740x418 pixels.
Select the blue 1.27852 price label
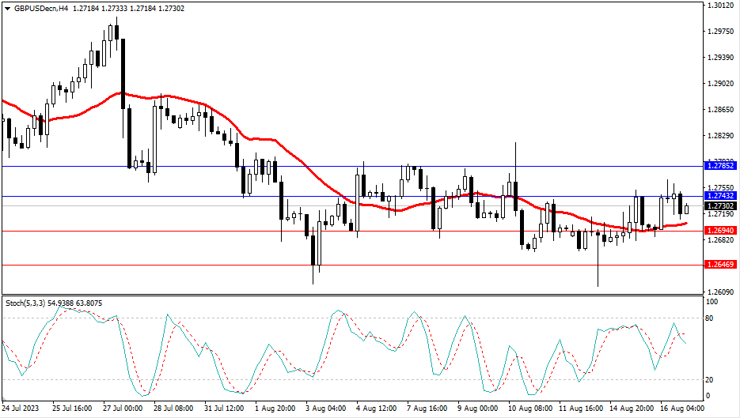click(x=720, y=166)
